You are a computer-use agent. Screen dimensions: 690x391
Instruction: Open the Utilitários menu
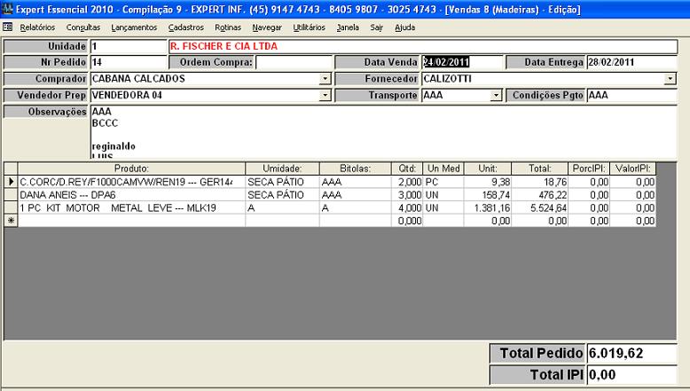pos(309,27)
